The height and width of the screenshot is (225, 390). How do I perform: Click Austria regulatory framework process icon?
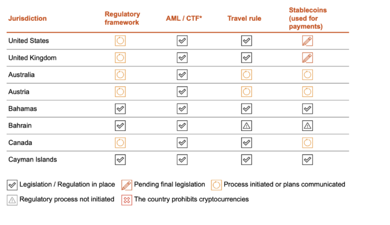point(120,92)
